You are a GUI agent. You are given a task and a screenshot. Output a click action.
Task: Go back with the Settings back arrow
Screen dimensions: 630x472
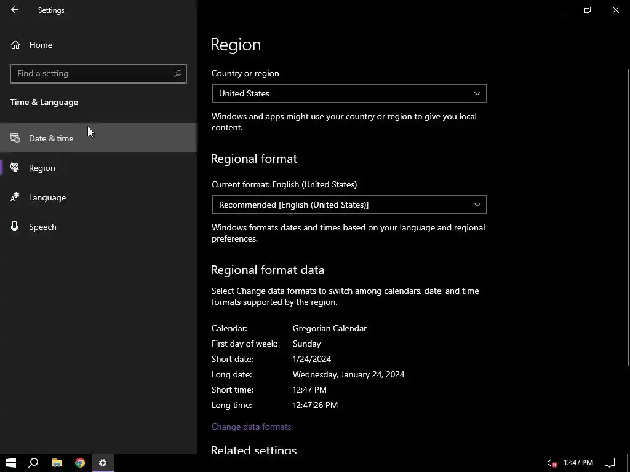click(x=15, y=10)
